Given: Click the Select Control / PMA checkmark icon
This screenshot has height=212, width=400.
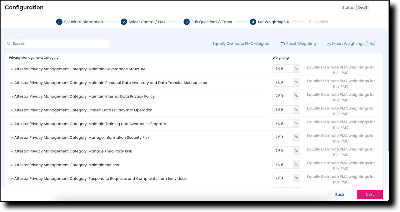Looking at the screenshot, I should click(x=124, y=22).
